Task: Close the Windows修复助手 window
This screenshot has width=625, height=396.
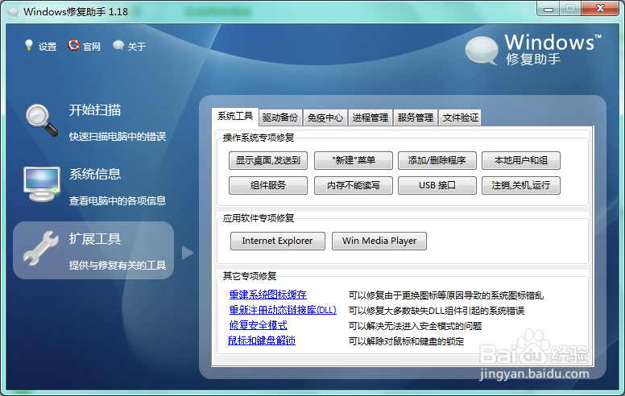Action: 600,8
